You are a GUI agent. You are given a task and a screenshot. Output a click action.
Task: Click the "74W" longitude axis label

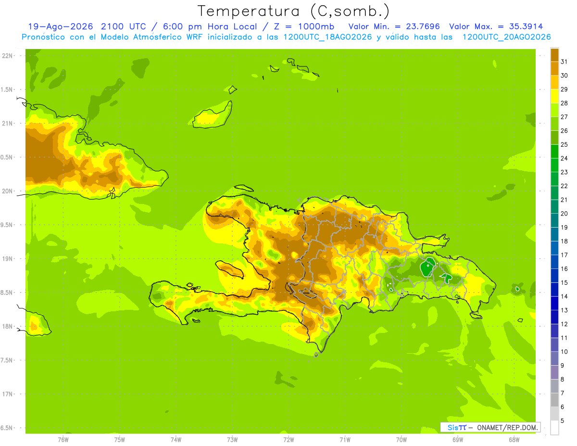point(176,440)
